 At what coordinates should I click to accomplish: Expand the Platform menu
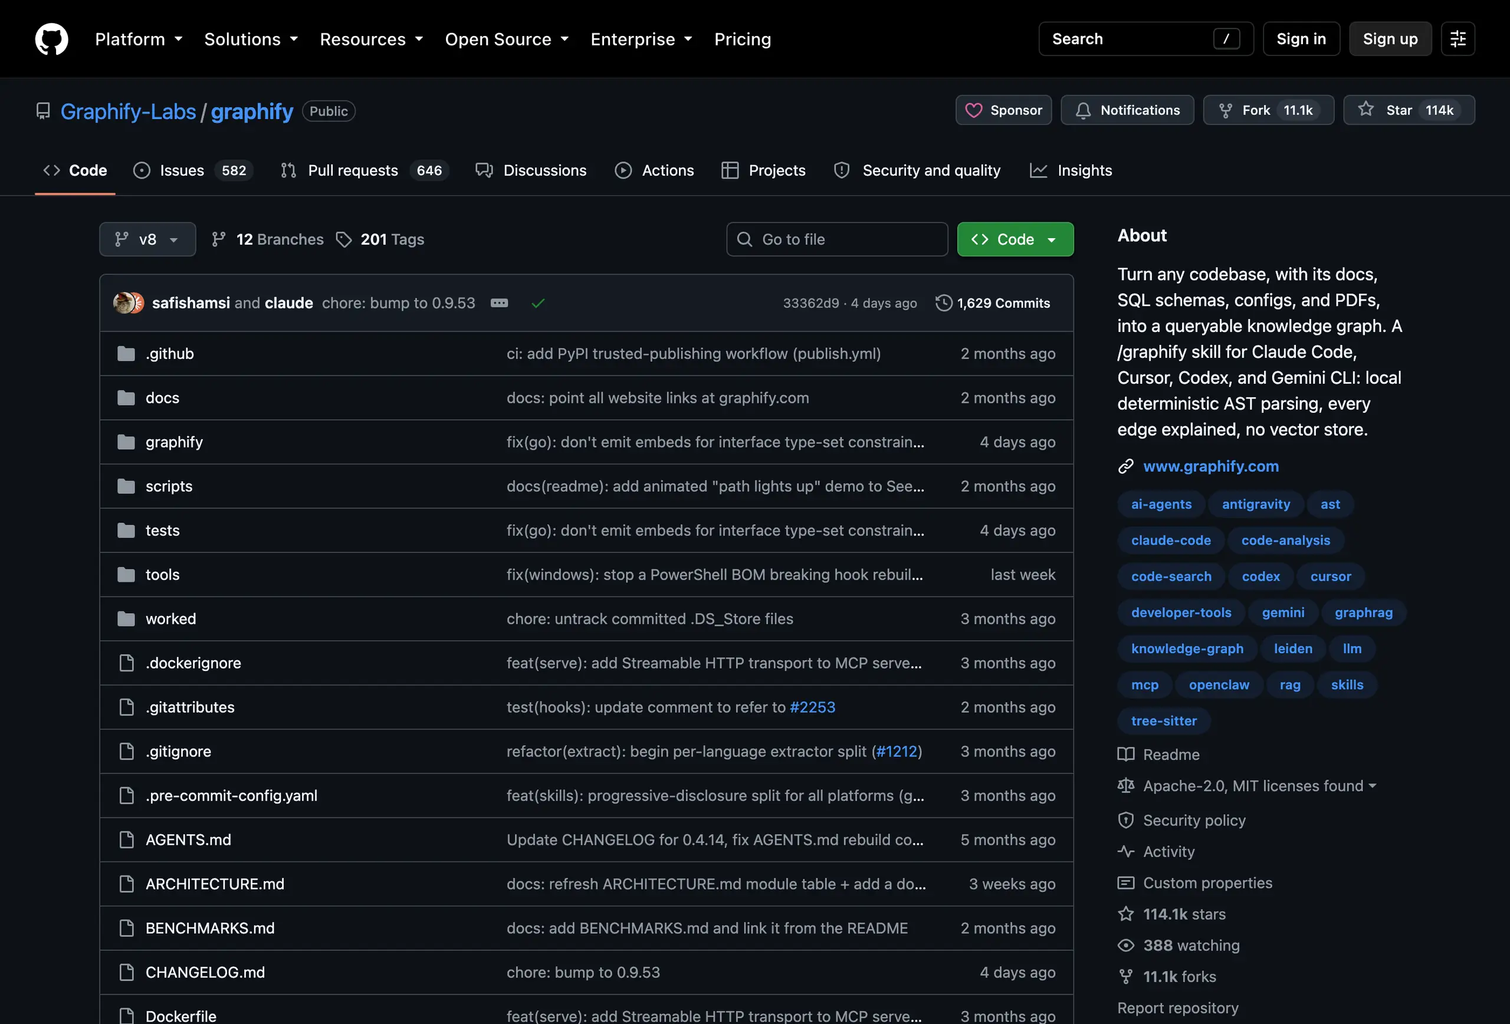click(x=139, y=39)
